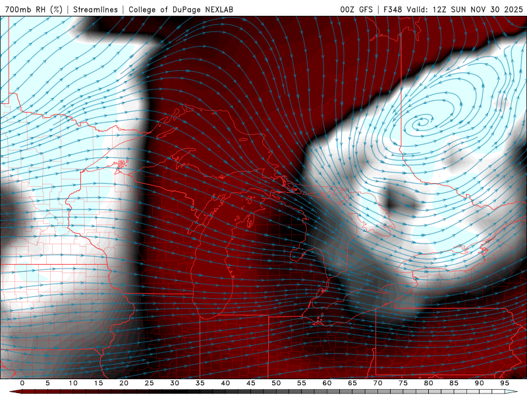Viewport: 527px width, 395px height.
Task: Click the colorbar label '50'
Action: tap(276, 383)
